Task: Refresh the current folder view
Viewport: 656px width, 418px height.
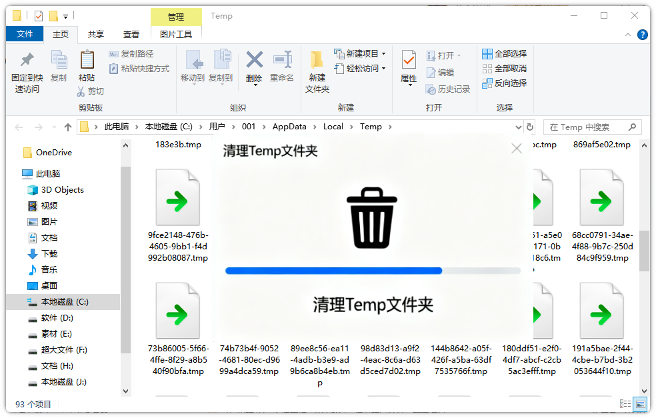Action: point(530,127)
